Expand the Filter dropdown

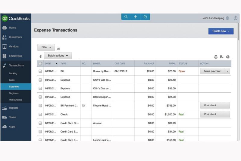point(46,47)
